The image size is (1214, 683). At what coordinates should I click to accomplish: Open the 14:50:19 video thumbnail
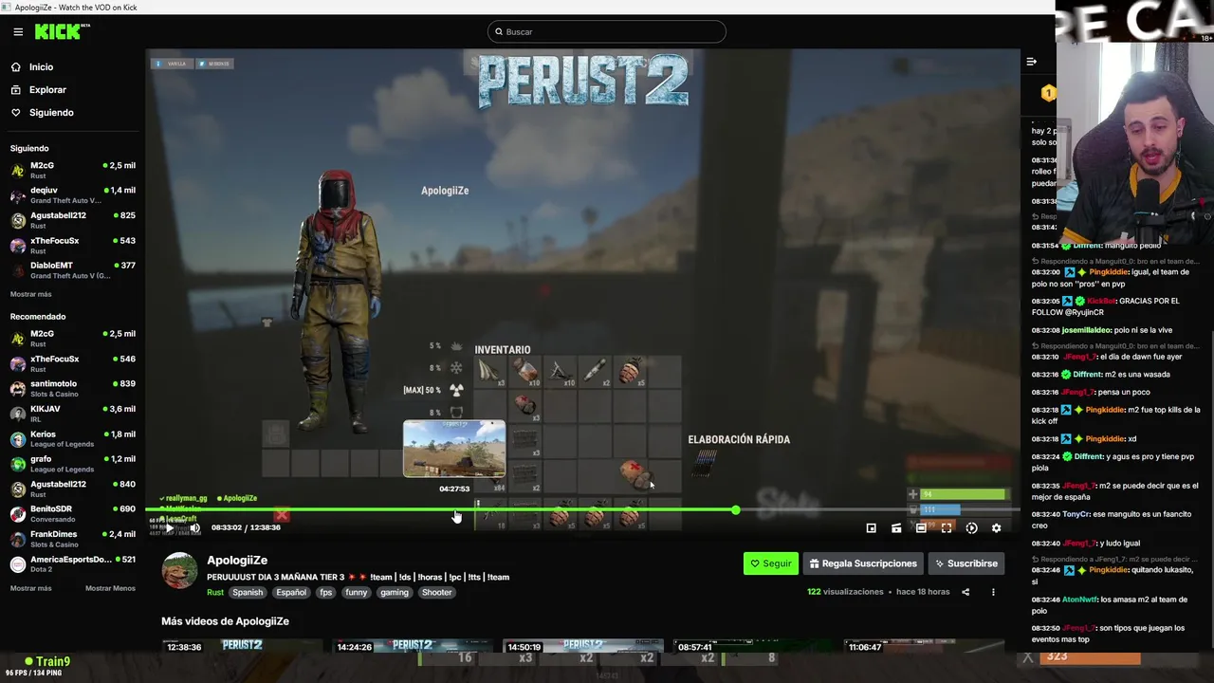tap(582, 647)
